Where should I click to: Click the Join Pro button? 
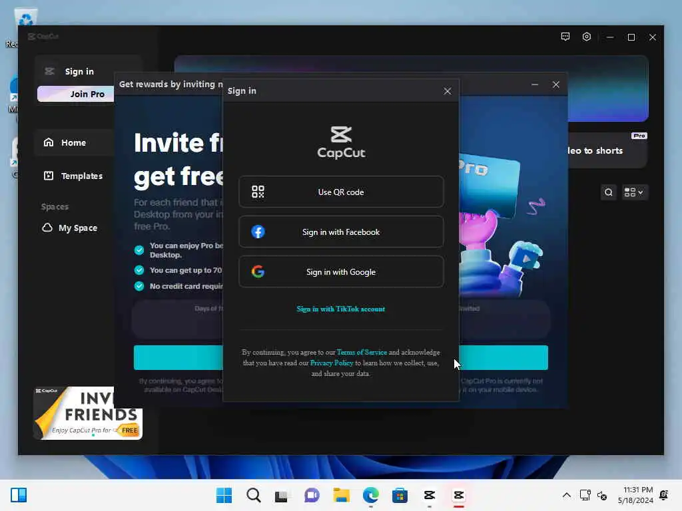pos(76,94)
